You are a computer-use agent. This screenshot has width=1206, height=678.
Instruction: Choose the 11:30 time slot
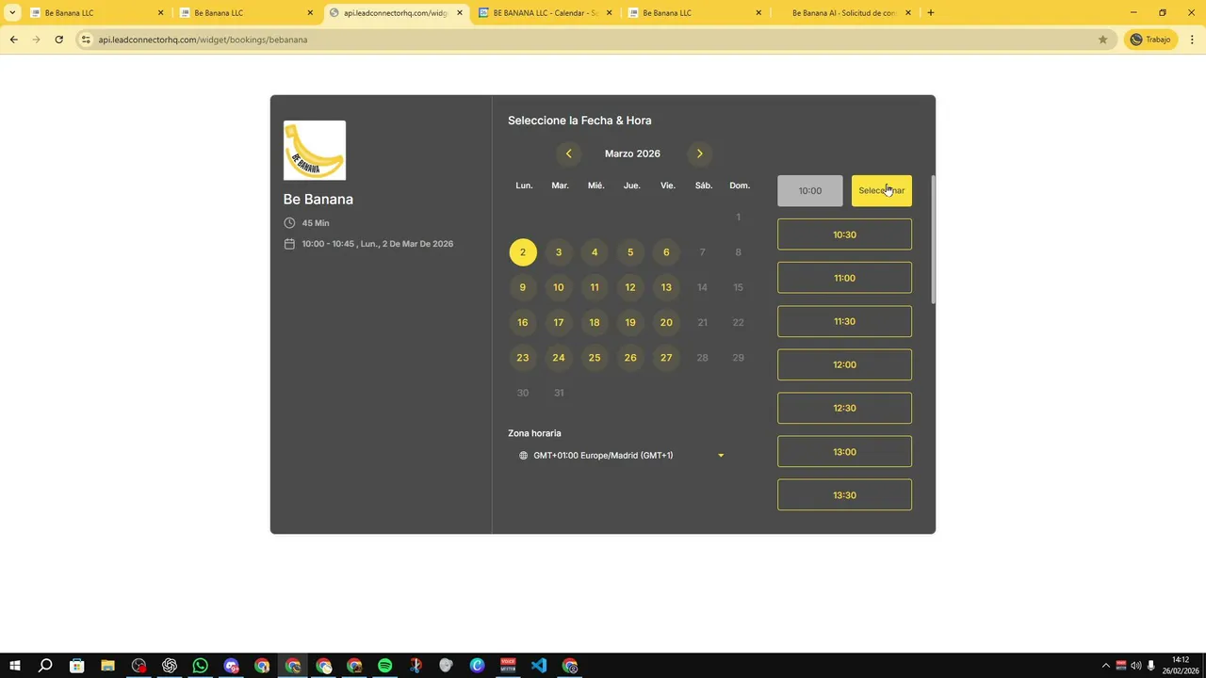(x=844, y=321)
